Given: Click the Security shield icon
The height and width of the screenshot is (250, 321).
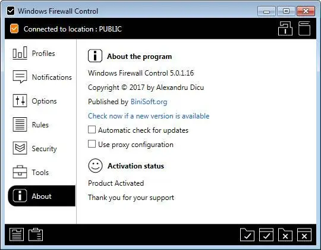Looking at the screenshot, I should (20, 148).
